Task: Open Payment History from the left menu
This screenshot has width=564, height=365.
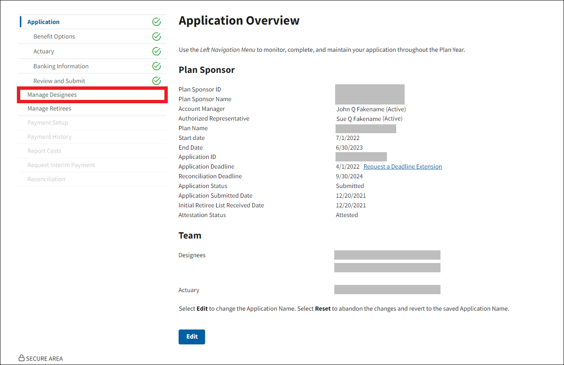Action: tap(49, 137)
